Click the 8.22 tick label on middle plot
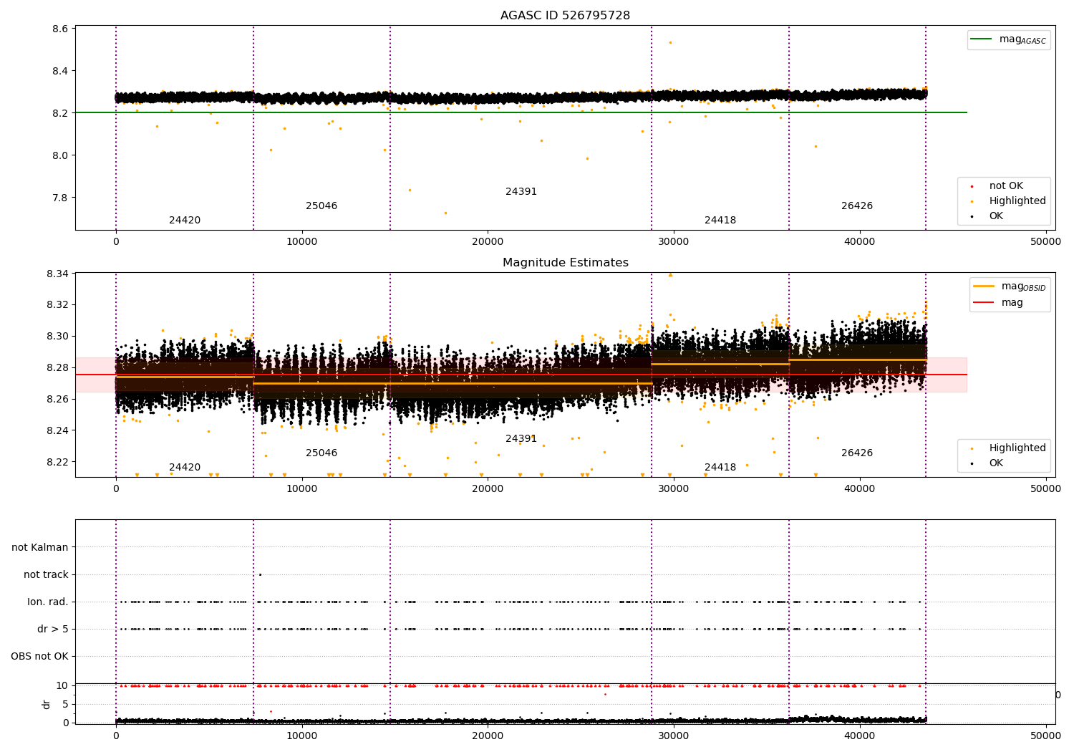1074x752 pixels. coord(57,463)
